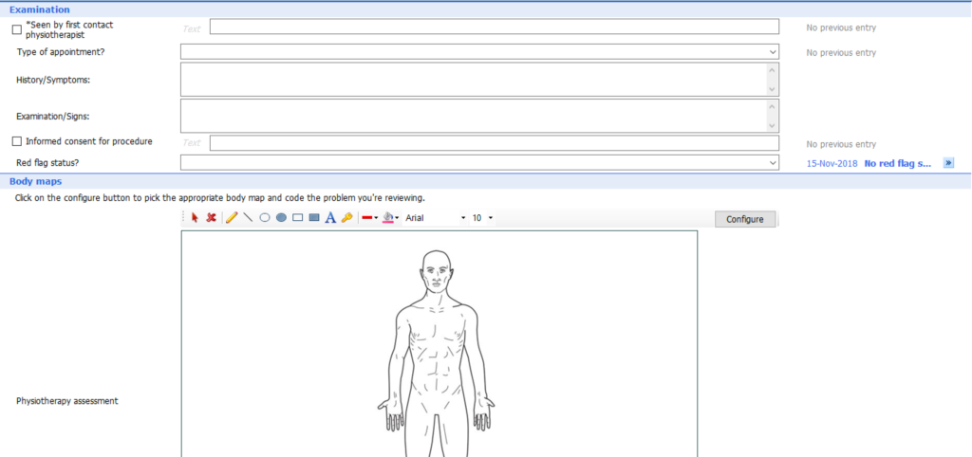Click the 'Body maps' section header

point(35,181)
